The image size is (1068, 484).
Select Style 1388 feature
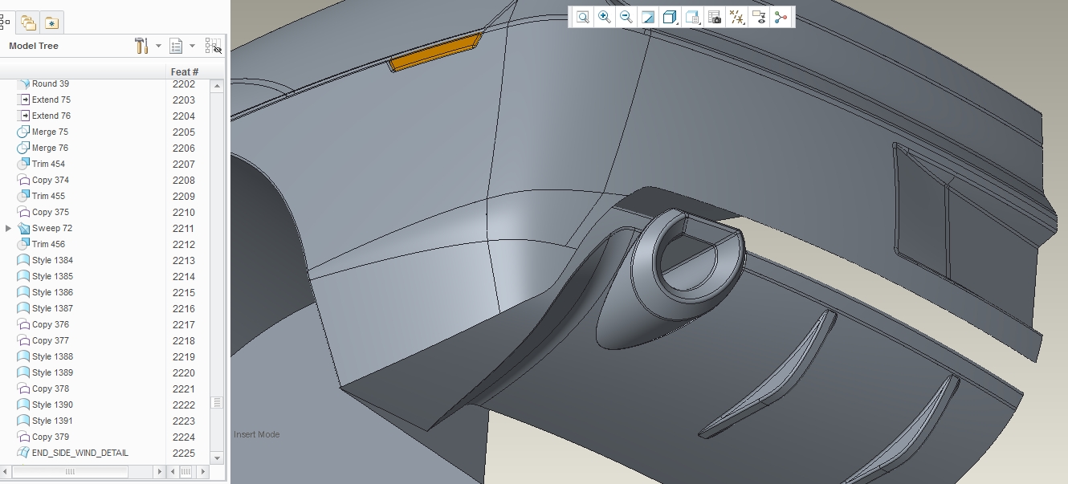point(52,356)
